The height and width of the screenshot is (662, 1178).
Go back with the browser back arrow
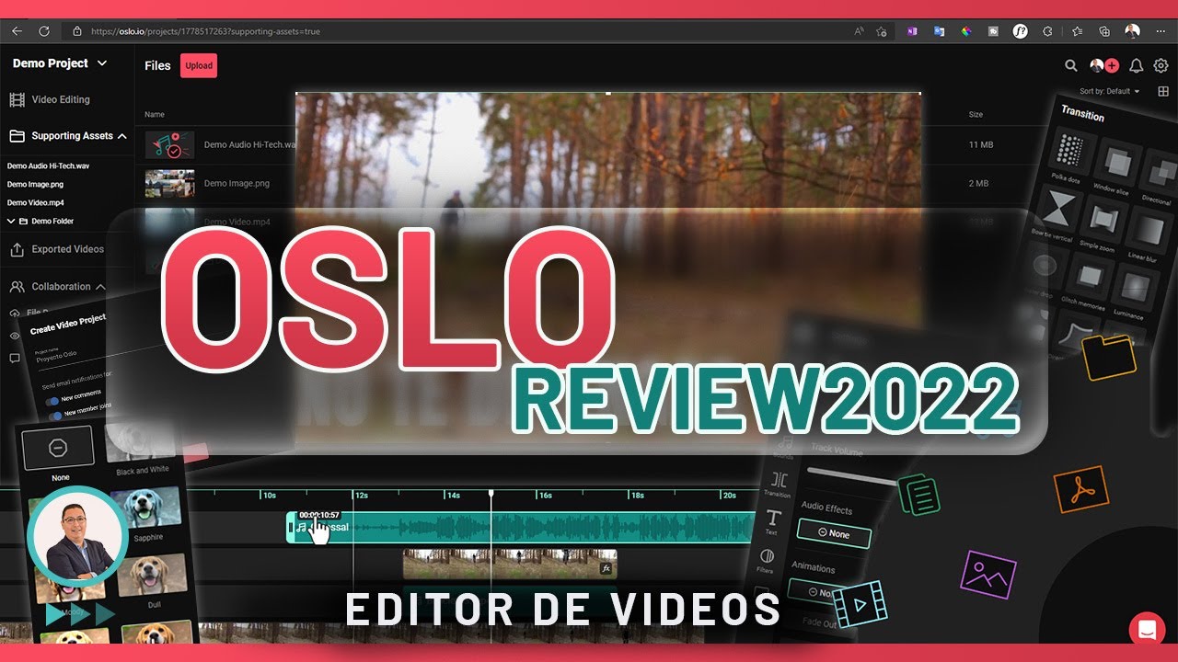click(17, 31)
